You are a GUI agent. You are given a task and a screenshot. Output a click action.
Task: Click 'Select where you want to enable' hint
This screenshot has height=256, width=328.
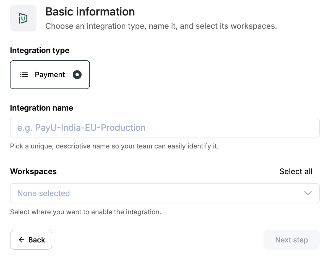[x=85, y=212]
